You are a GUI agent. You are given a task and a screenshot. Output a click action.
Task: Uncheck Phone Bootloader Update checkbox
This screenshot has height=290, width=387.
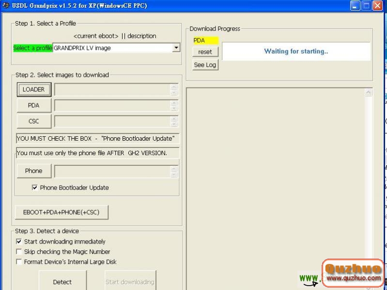pos(35,188)
